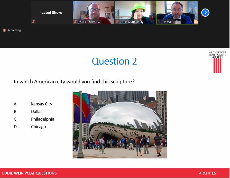
Task: Click option letter C
Action: coord(15,119)
